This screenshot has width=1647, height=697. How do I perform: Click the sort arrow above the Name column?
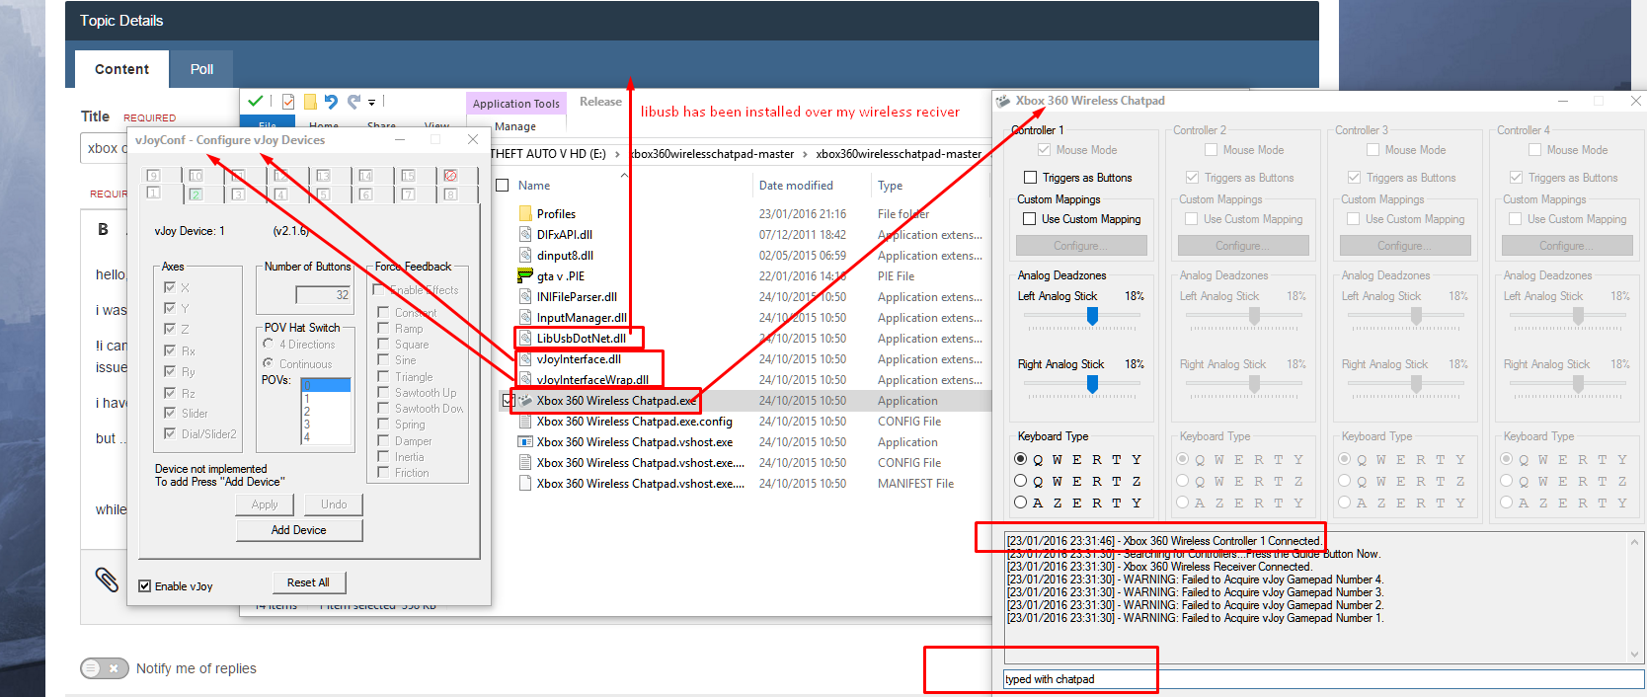[x=624, y=175]
